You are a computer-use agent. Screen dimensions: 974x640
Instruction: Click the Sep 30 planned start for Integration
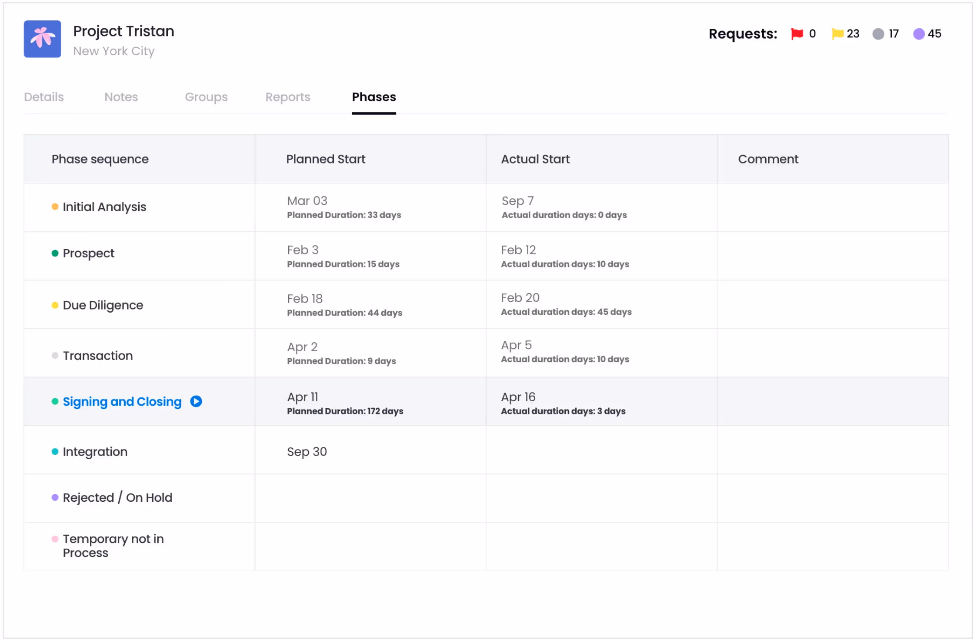point(307,452)
